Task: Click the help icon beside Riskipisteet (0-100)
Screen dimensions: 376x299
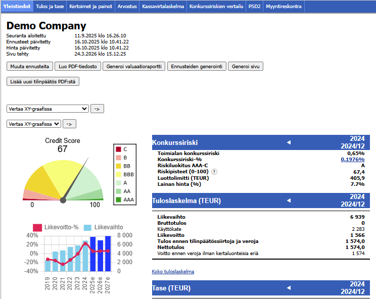Action: pos(214,172)
